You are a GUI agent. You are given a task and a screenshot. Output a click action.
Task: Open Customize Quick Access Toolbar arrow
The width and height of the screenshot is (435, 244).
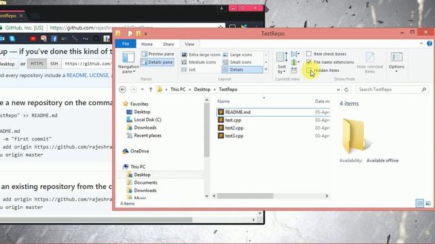[x=145, y=34]
